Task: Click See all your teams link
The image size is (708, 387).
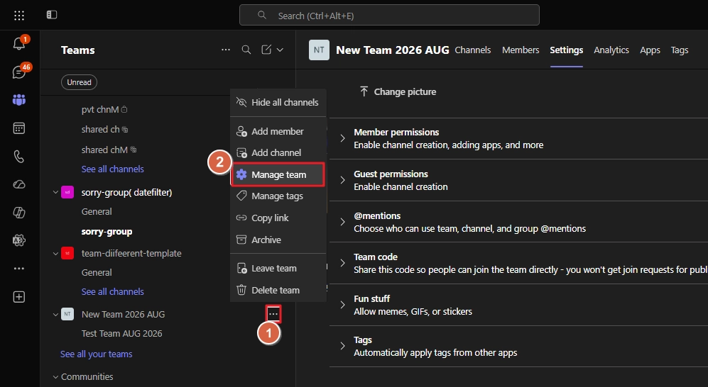Action: tap(96, 354)
